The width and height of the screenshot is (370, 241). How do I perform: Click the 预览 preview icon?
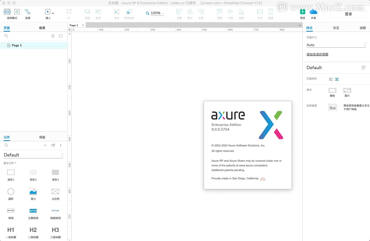303,12
